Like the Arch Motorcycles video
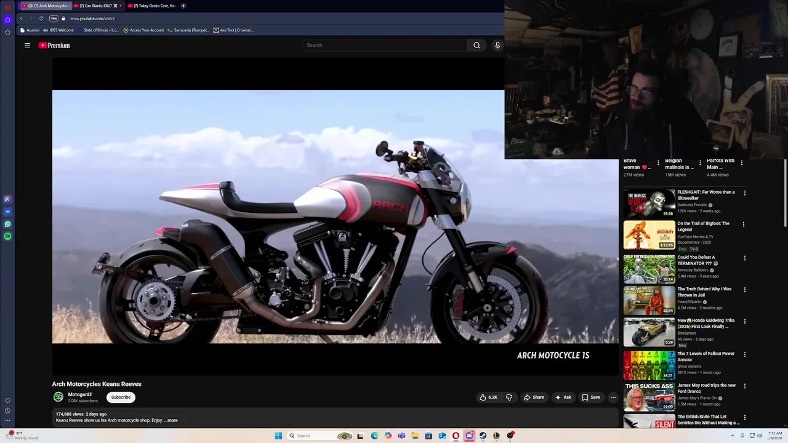 point(488,397)
